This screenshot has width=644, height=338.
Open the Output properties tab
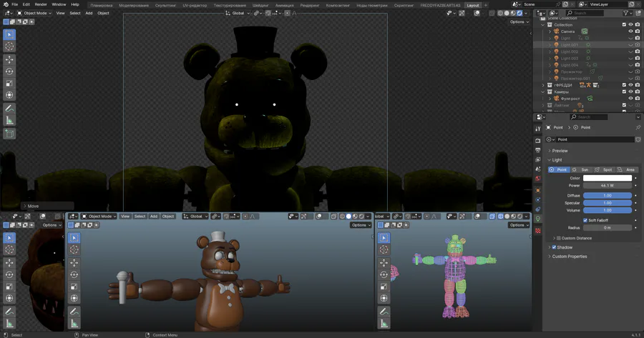[538, 150]
